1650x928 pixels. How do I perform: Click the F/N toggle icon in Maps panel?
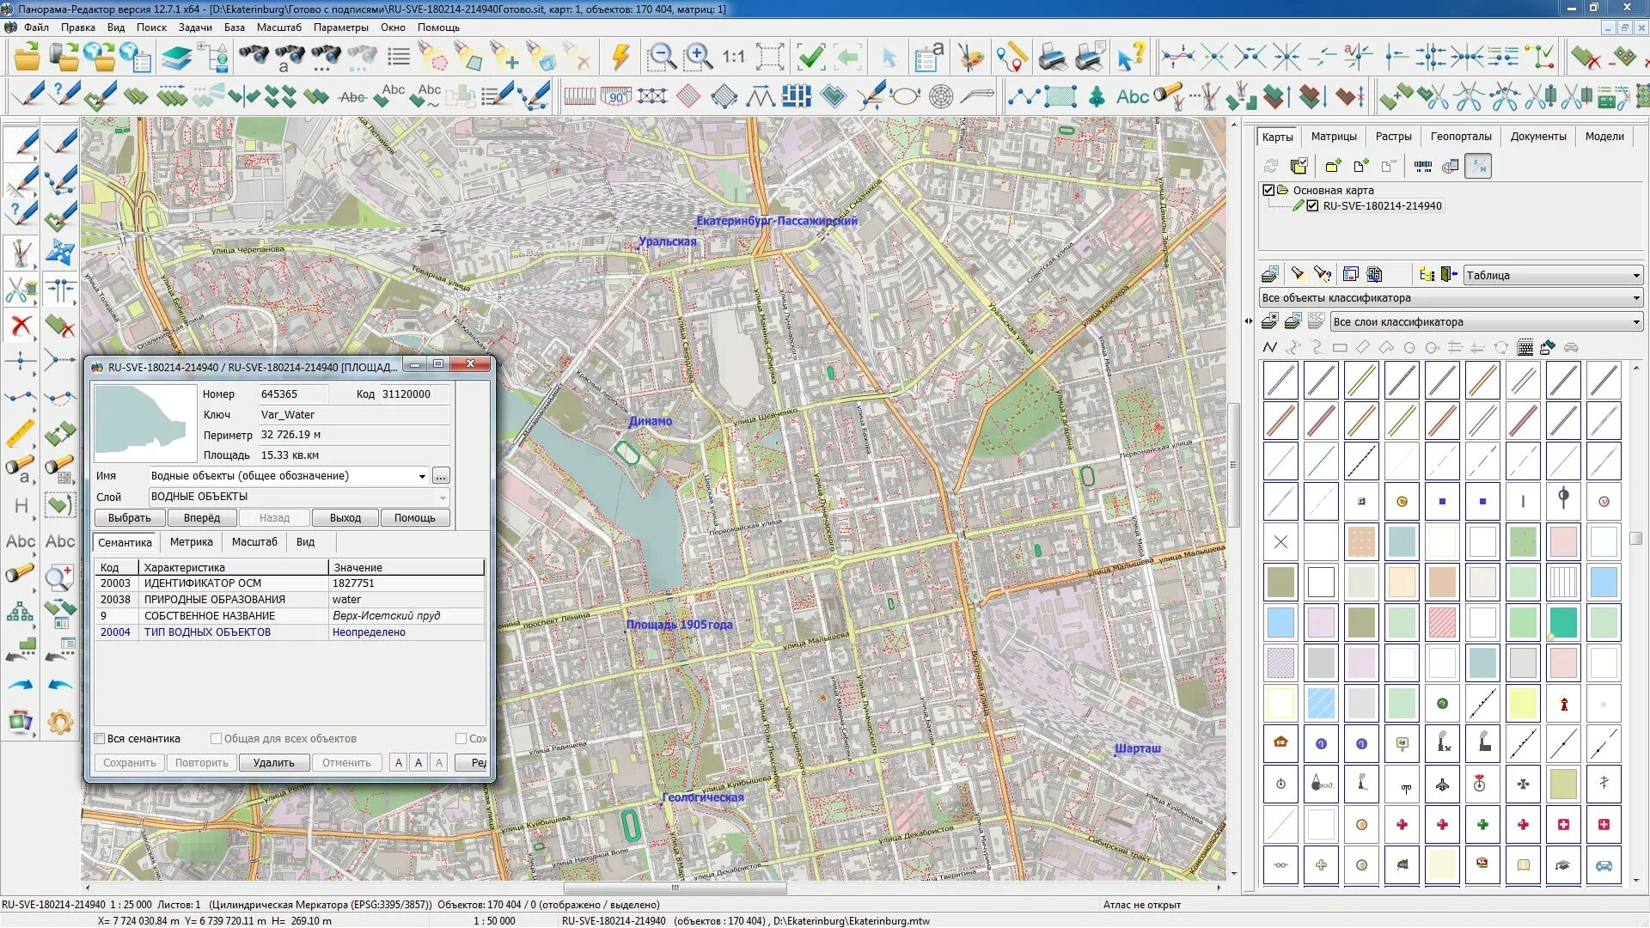[x=1478, y=166]
